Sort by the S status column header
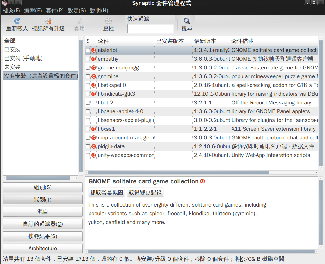 [88, 41]
